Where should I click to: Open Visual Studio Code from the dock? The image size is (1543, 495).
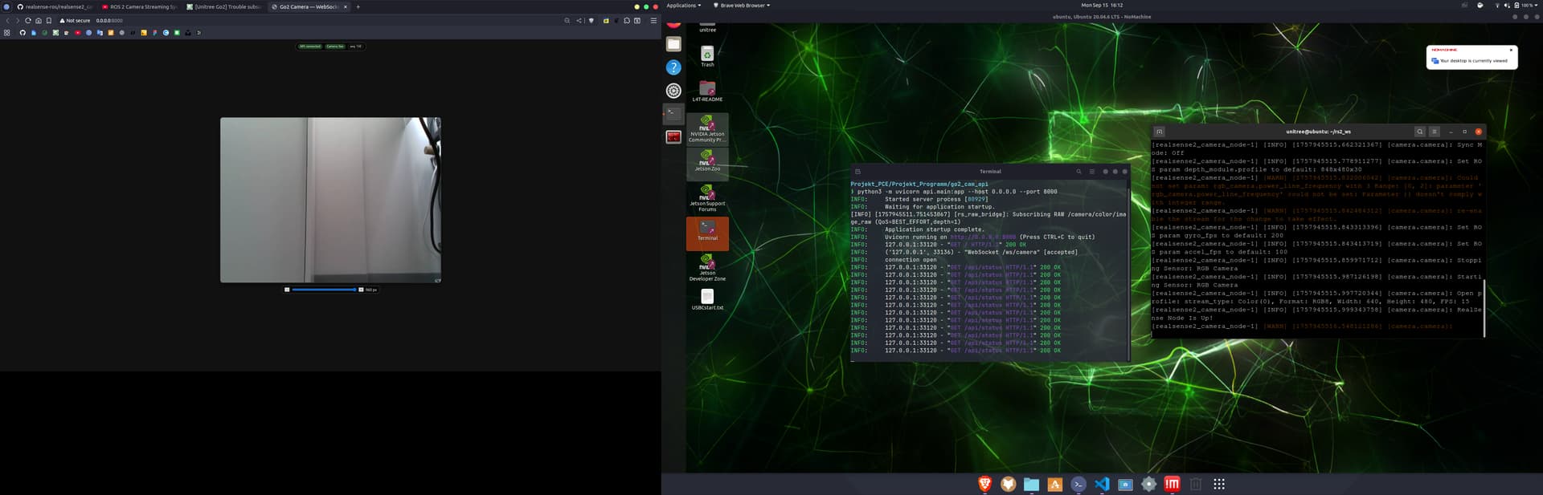(x=1102, y=484)
